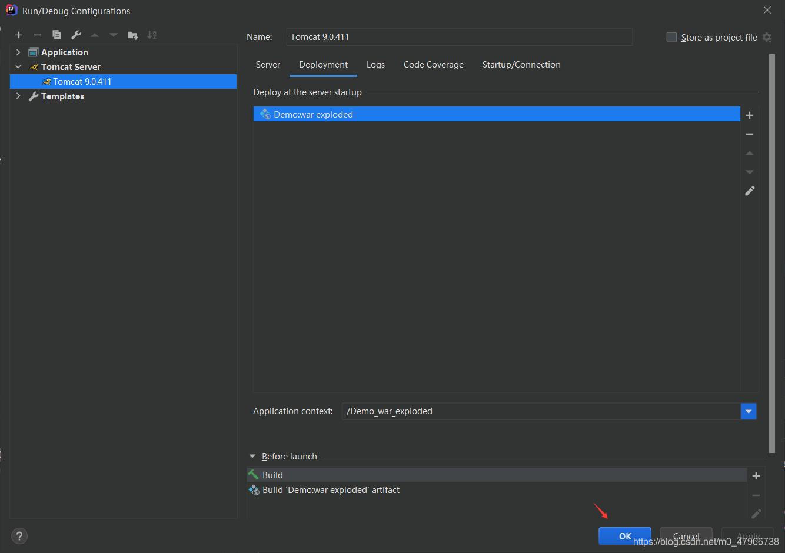Viewport: 785px width, 553px height.
Task: Expand the Templates tree node
Action: 18,96
